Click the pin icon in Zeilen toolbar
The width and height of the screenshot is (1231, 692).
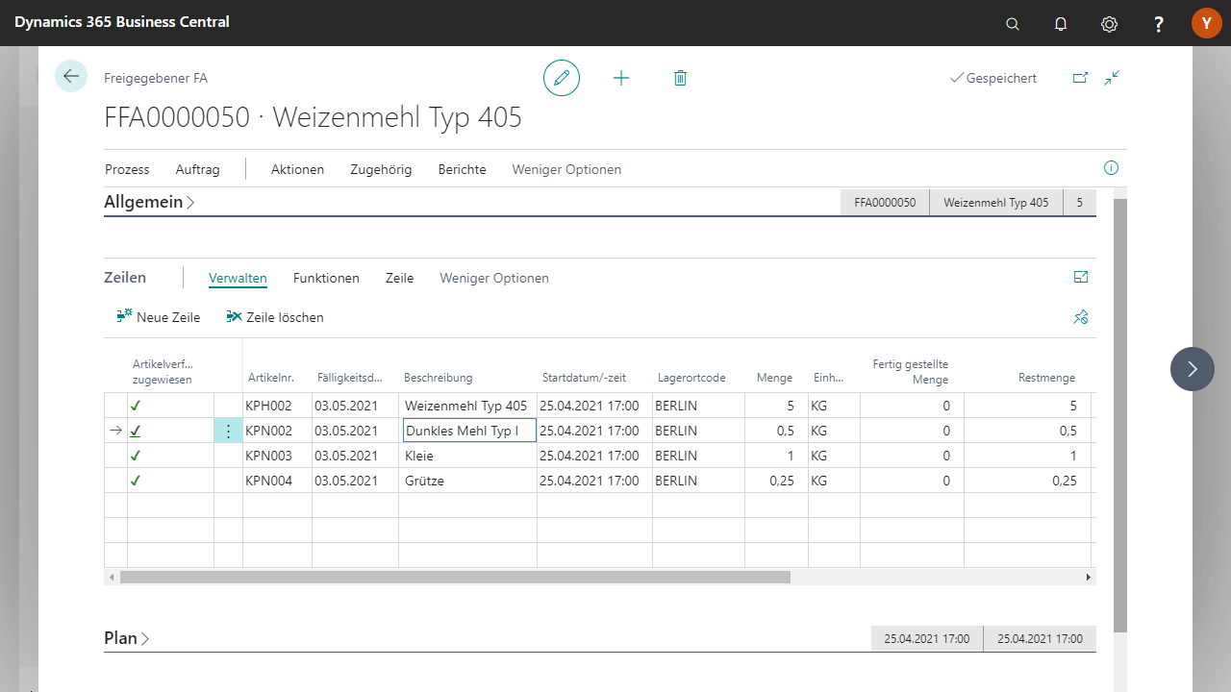[x=1081, y=317]
